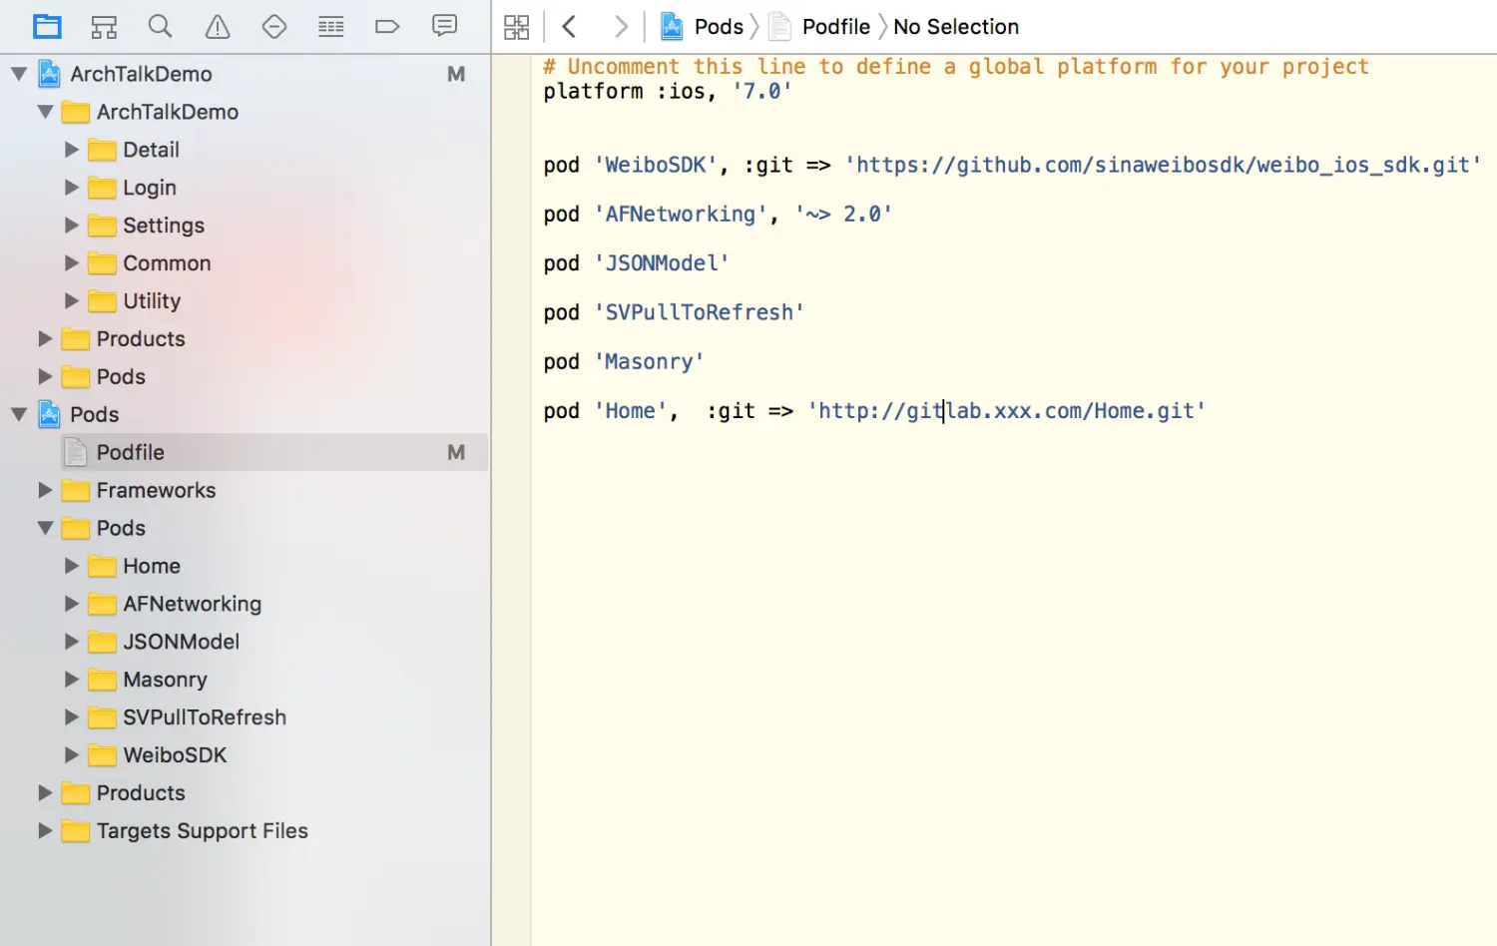Click the Podfile document icon in the jump bar
The width and height of the screenshot is (1497, 946).
[780, 27]
